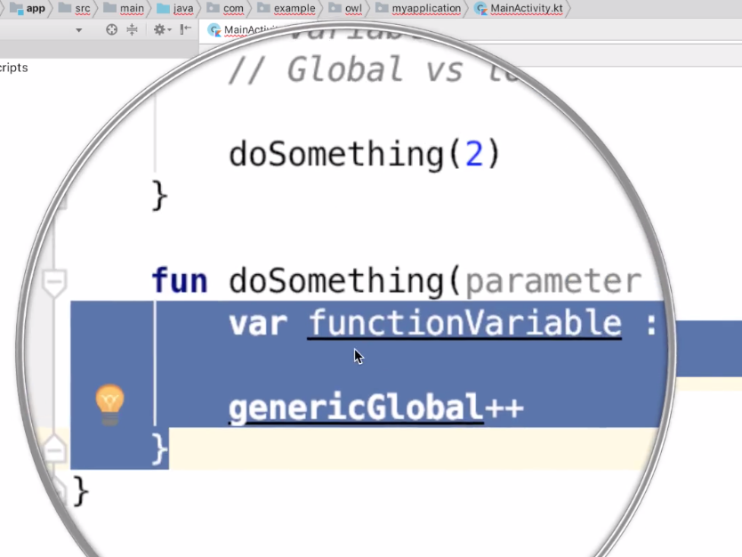Select the example breadcrumb
The image size is (742, 557).
pyautogui.click(x=286, y=8)
